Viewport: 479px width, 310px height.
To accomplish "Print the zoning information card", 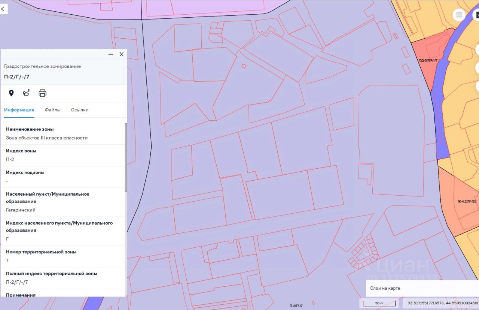I will click(x=43, y=93).
